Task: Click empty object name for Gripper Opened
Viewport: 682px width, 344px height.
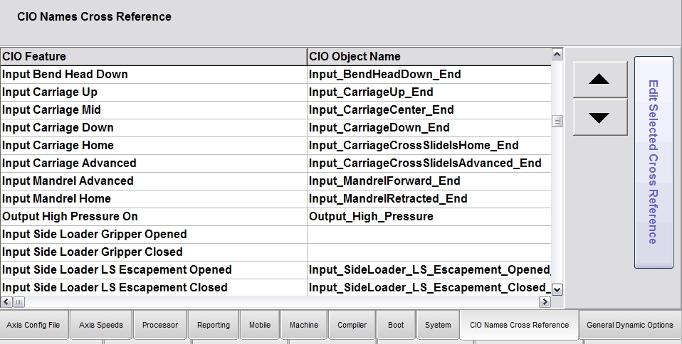Action: click(429, 234)
